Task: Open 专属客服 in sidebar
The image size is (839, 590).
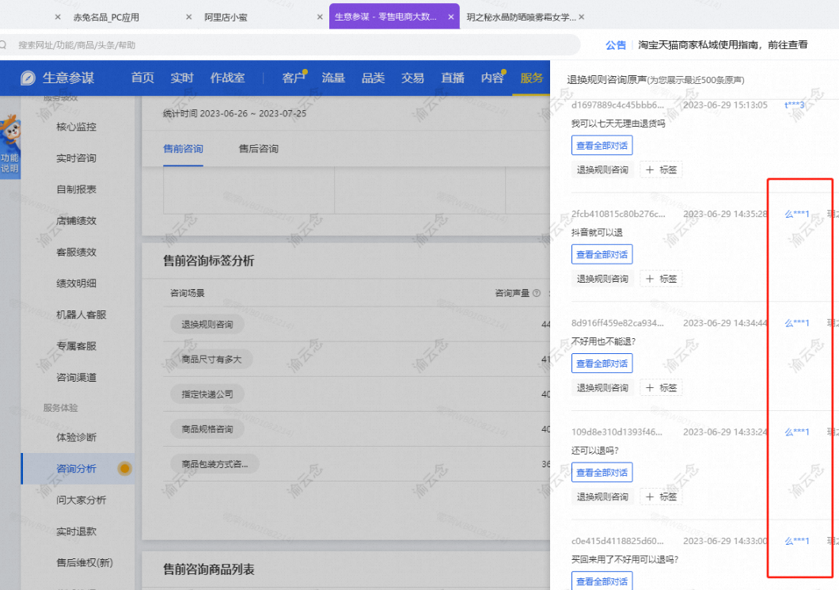Action: 77,346
